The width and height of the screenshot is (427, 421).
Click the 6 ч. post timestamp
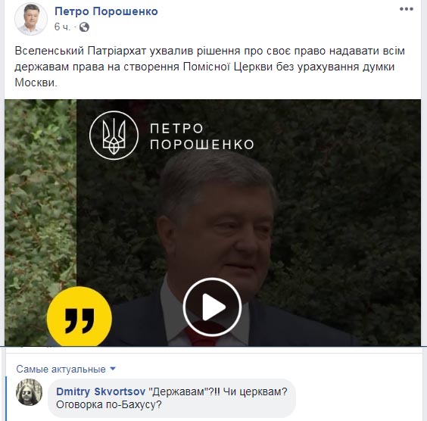(x=62, y=27)
